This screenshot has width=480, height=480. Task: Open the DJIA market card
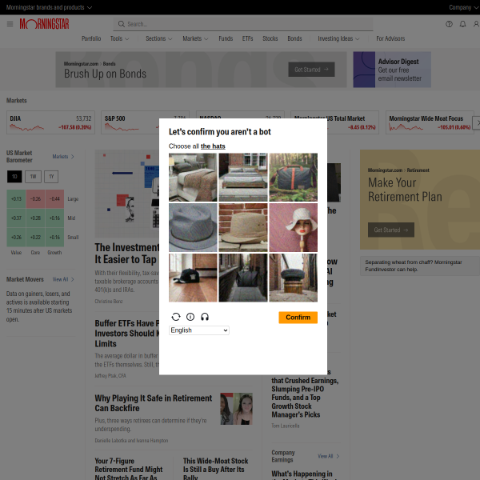pos(50,122)
